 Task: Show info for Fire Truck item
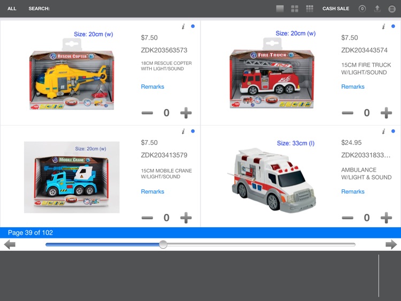pyautogui.click(x=383, y=26)
